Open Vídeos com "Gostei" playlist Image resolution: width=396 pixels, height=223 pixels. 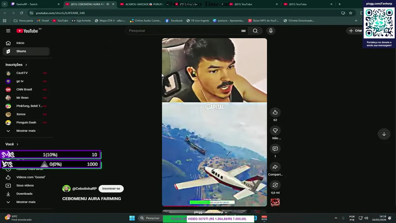[x=26, y=177]
